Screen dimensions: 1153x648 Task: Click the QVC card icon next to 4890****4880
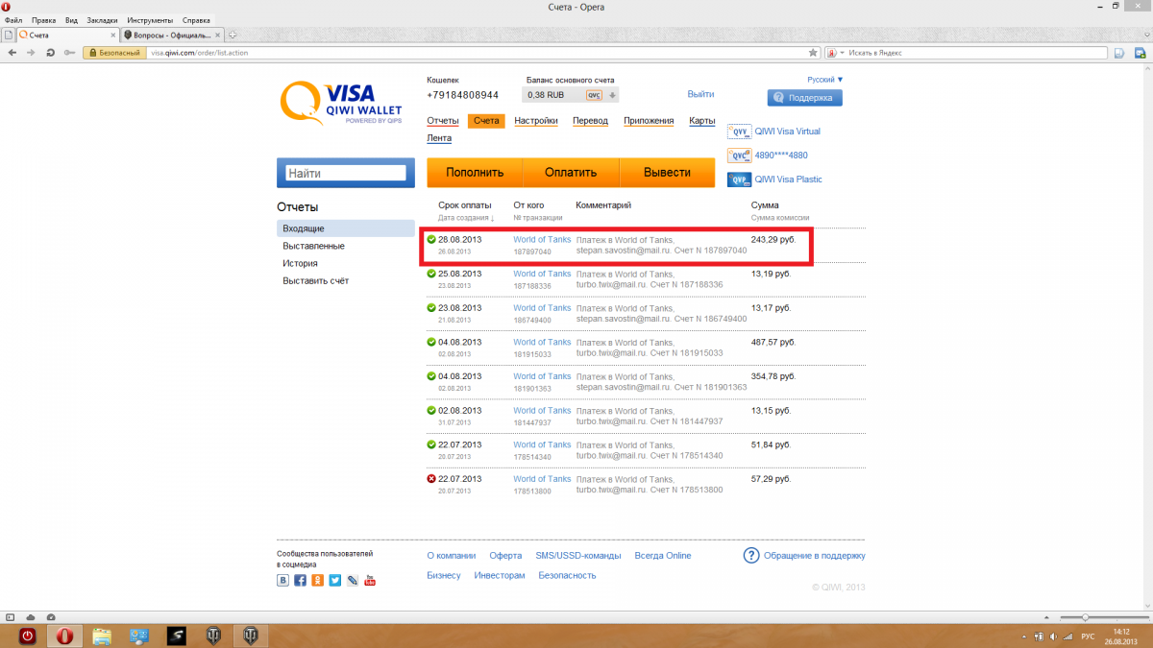click(x=739, y=156)
